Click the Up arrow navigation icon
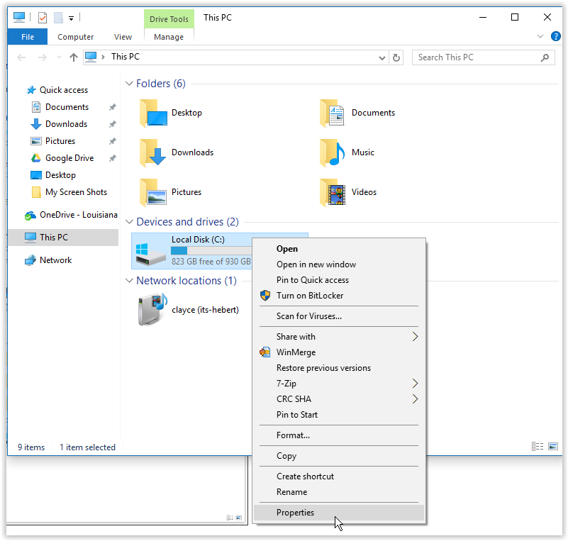568x541 pixels. 74,57
